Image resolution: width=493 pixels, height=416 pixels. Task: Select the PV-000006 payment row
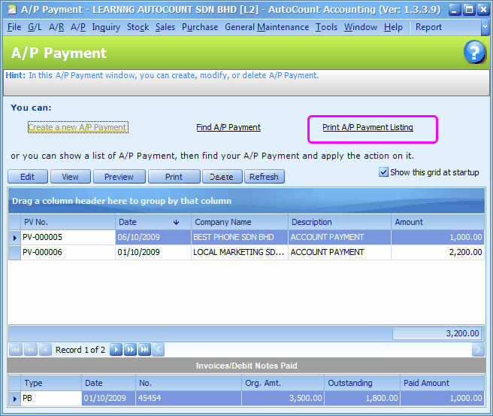click(x=68, y=253)
